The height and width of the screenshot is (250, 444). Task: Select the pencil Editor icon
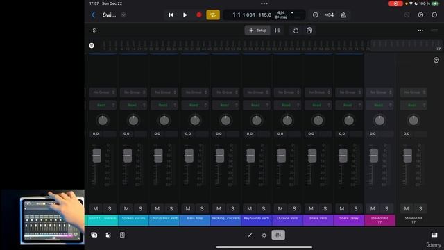pos(250,235)
